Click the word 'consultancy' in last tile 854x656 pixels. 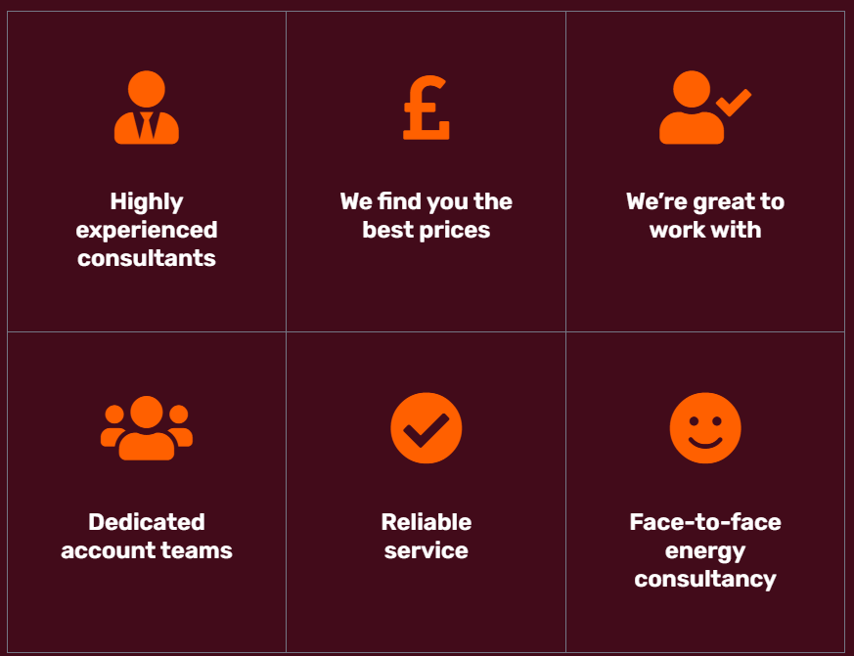704,579
